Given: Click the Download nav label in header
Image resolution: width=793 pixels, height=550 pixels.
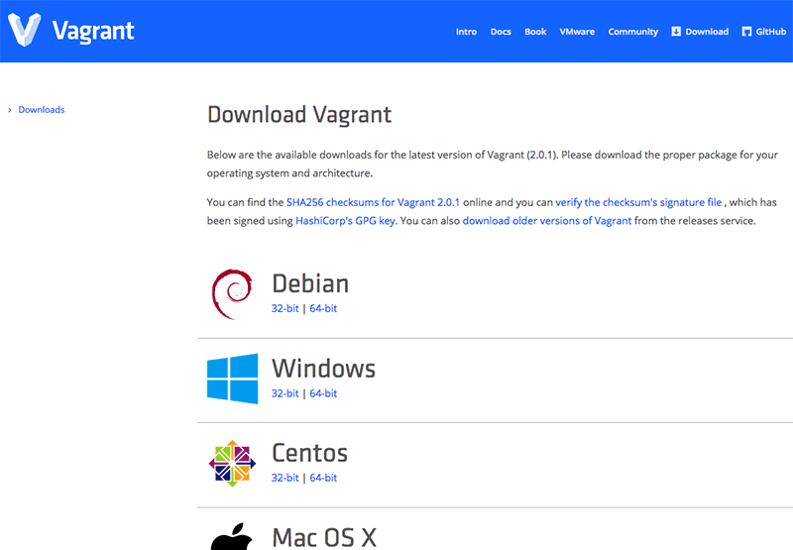Looking at the screenshot, I should point(707,32).
